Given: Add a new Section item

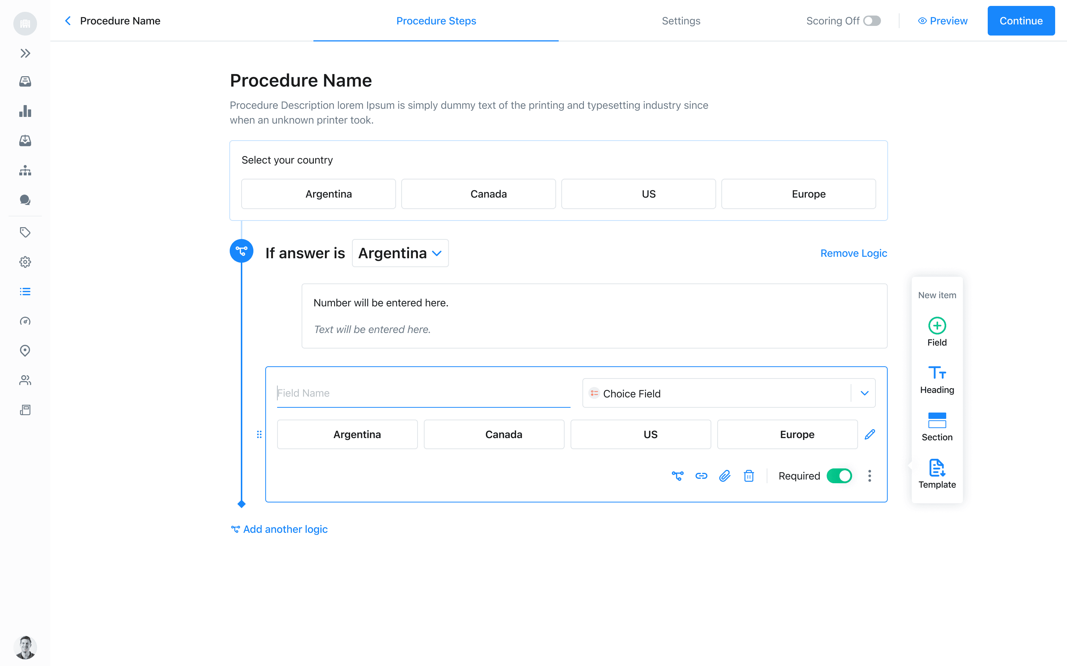Looking at the screenshot, I should click(x=937, y=427).
